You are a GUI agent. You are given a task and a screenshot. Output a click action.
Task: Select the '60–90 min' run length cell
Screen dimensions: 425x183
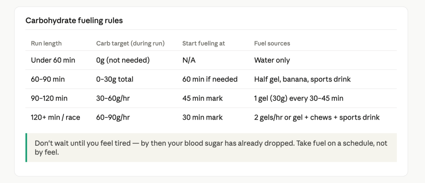coord(48,79)
